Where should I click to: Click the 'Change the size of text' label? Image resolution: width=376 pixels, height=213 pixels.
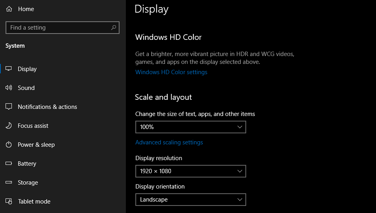coord(195,114)
